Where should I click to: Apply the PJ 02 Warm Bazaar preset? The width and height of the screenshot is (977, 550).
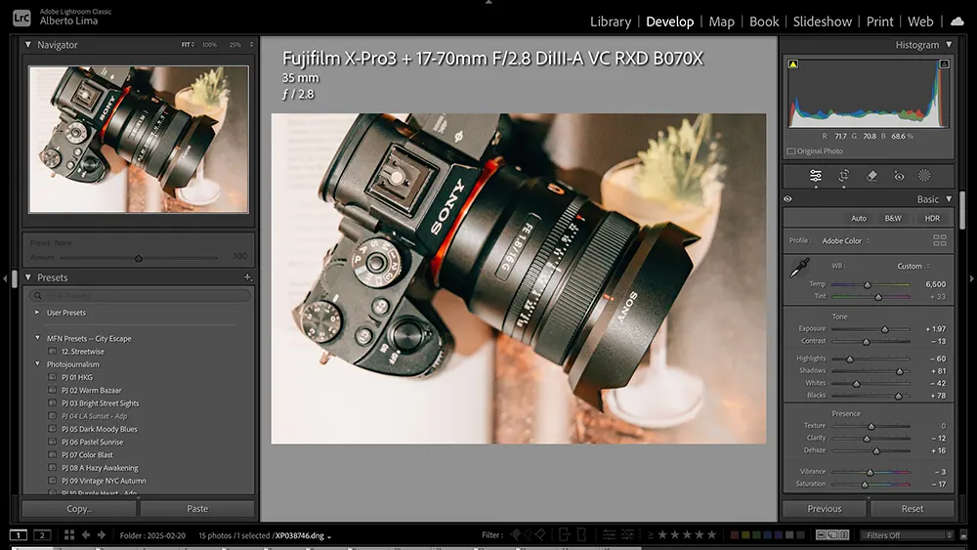(92, 390)
